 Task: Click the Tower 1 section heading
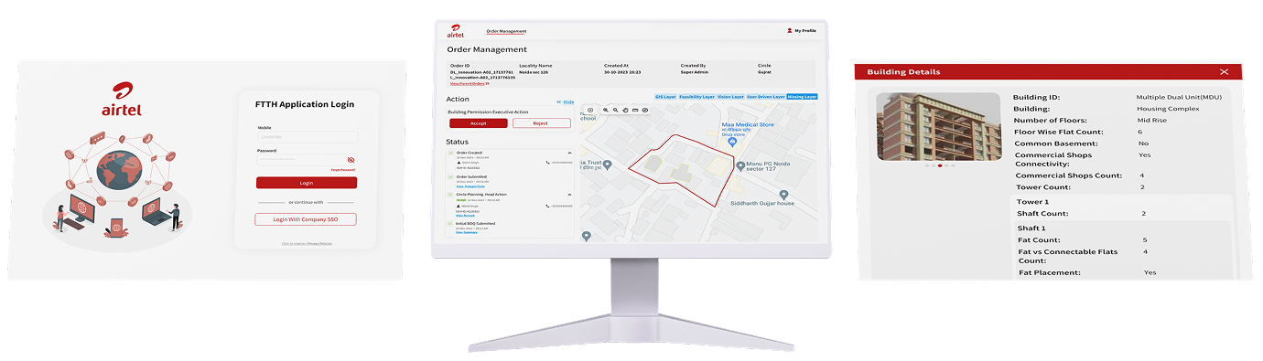1033,201
